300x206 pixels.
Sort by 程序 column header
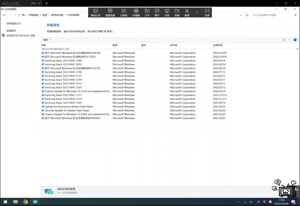[126, 45]
